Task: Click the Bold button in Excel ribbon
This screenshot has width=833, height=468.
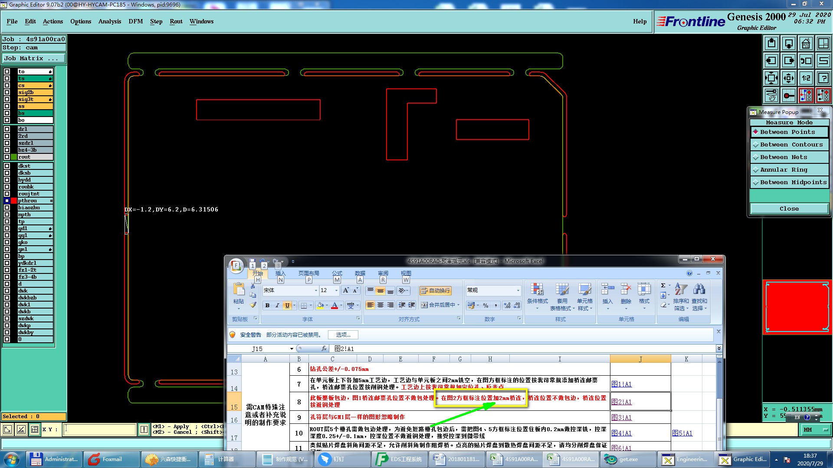Action: (267, 305)
